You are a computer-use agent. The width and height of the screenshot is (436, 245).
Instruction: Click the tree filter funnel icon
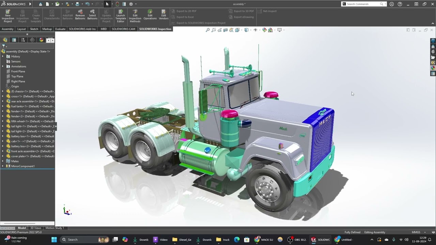click(3, 46)
